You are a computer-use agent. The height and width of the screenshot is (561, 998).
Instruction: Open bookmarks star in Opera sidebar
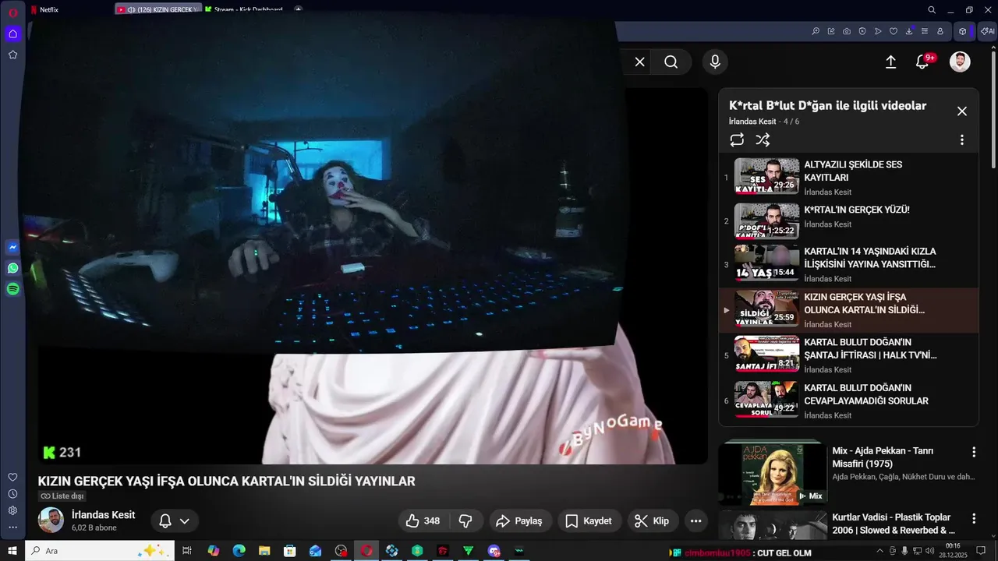click(12, 55)
